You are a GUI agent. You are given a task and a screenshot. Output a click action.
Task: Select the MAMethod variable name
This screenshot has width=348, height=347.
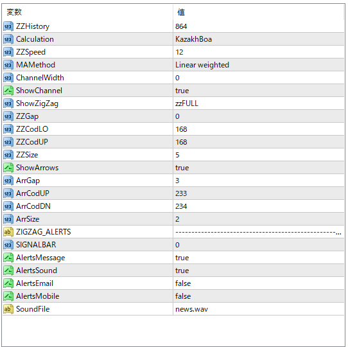tap(35, 65)
